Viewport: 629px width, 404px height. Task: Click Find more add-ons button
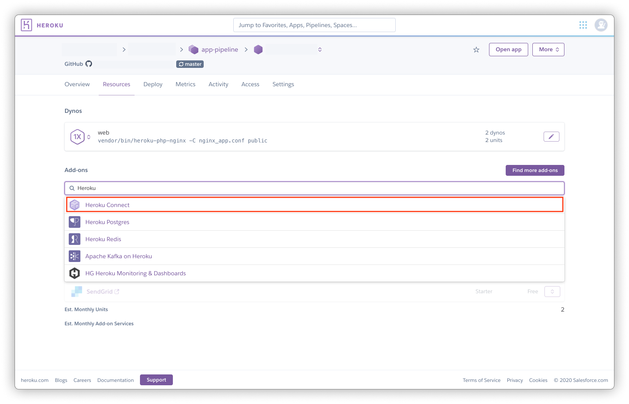tap(535, 170)
